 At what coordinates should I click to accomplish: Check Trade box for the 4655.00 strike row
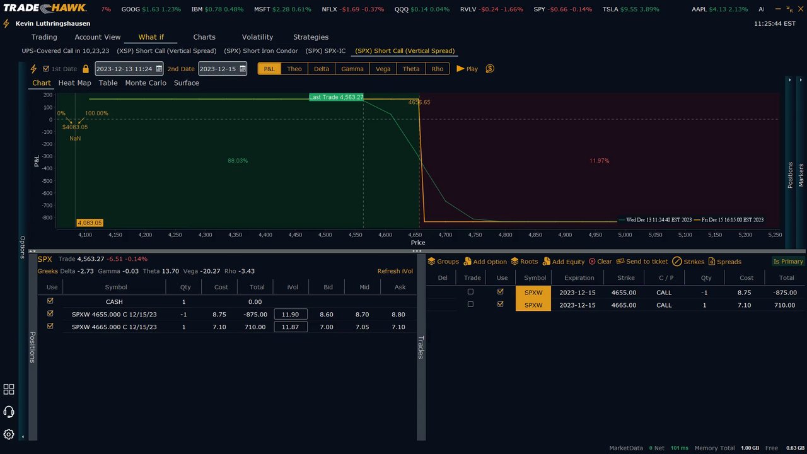470,291
